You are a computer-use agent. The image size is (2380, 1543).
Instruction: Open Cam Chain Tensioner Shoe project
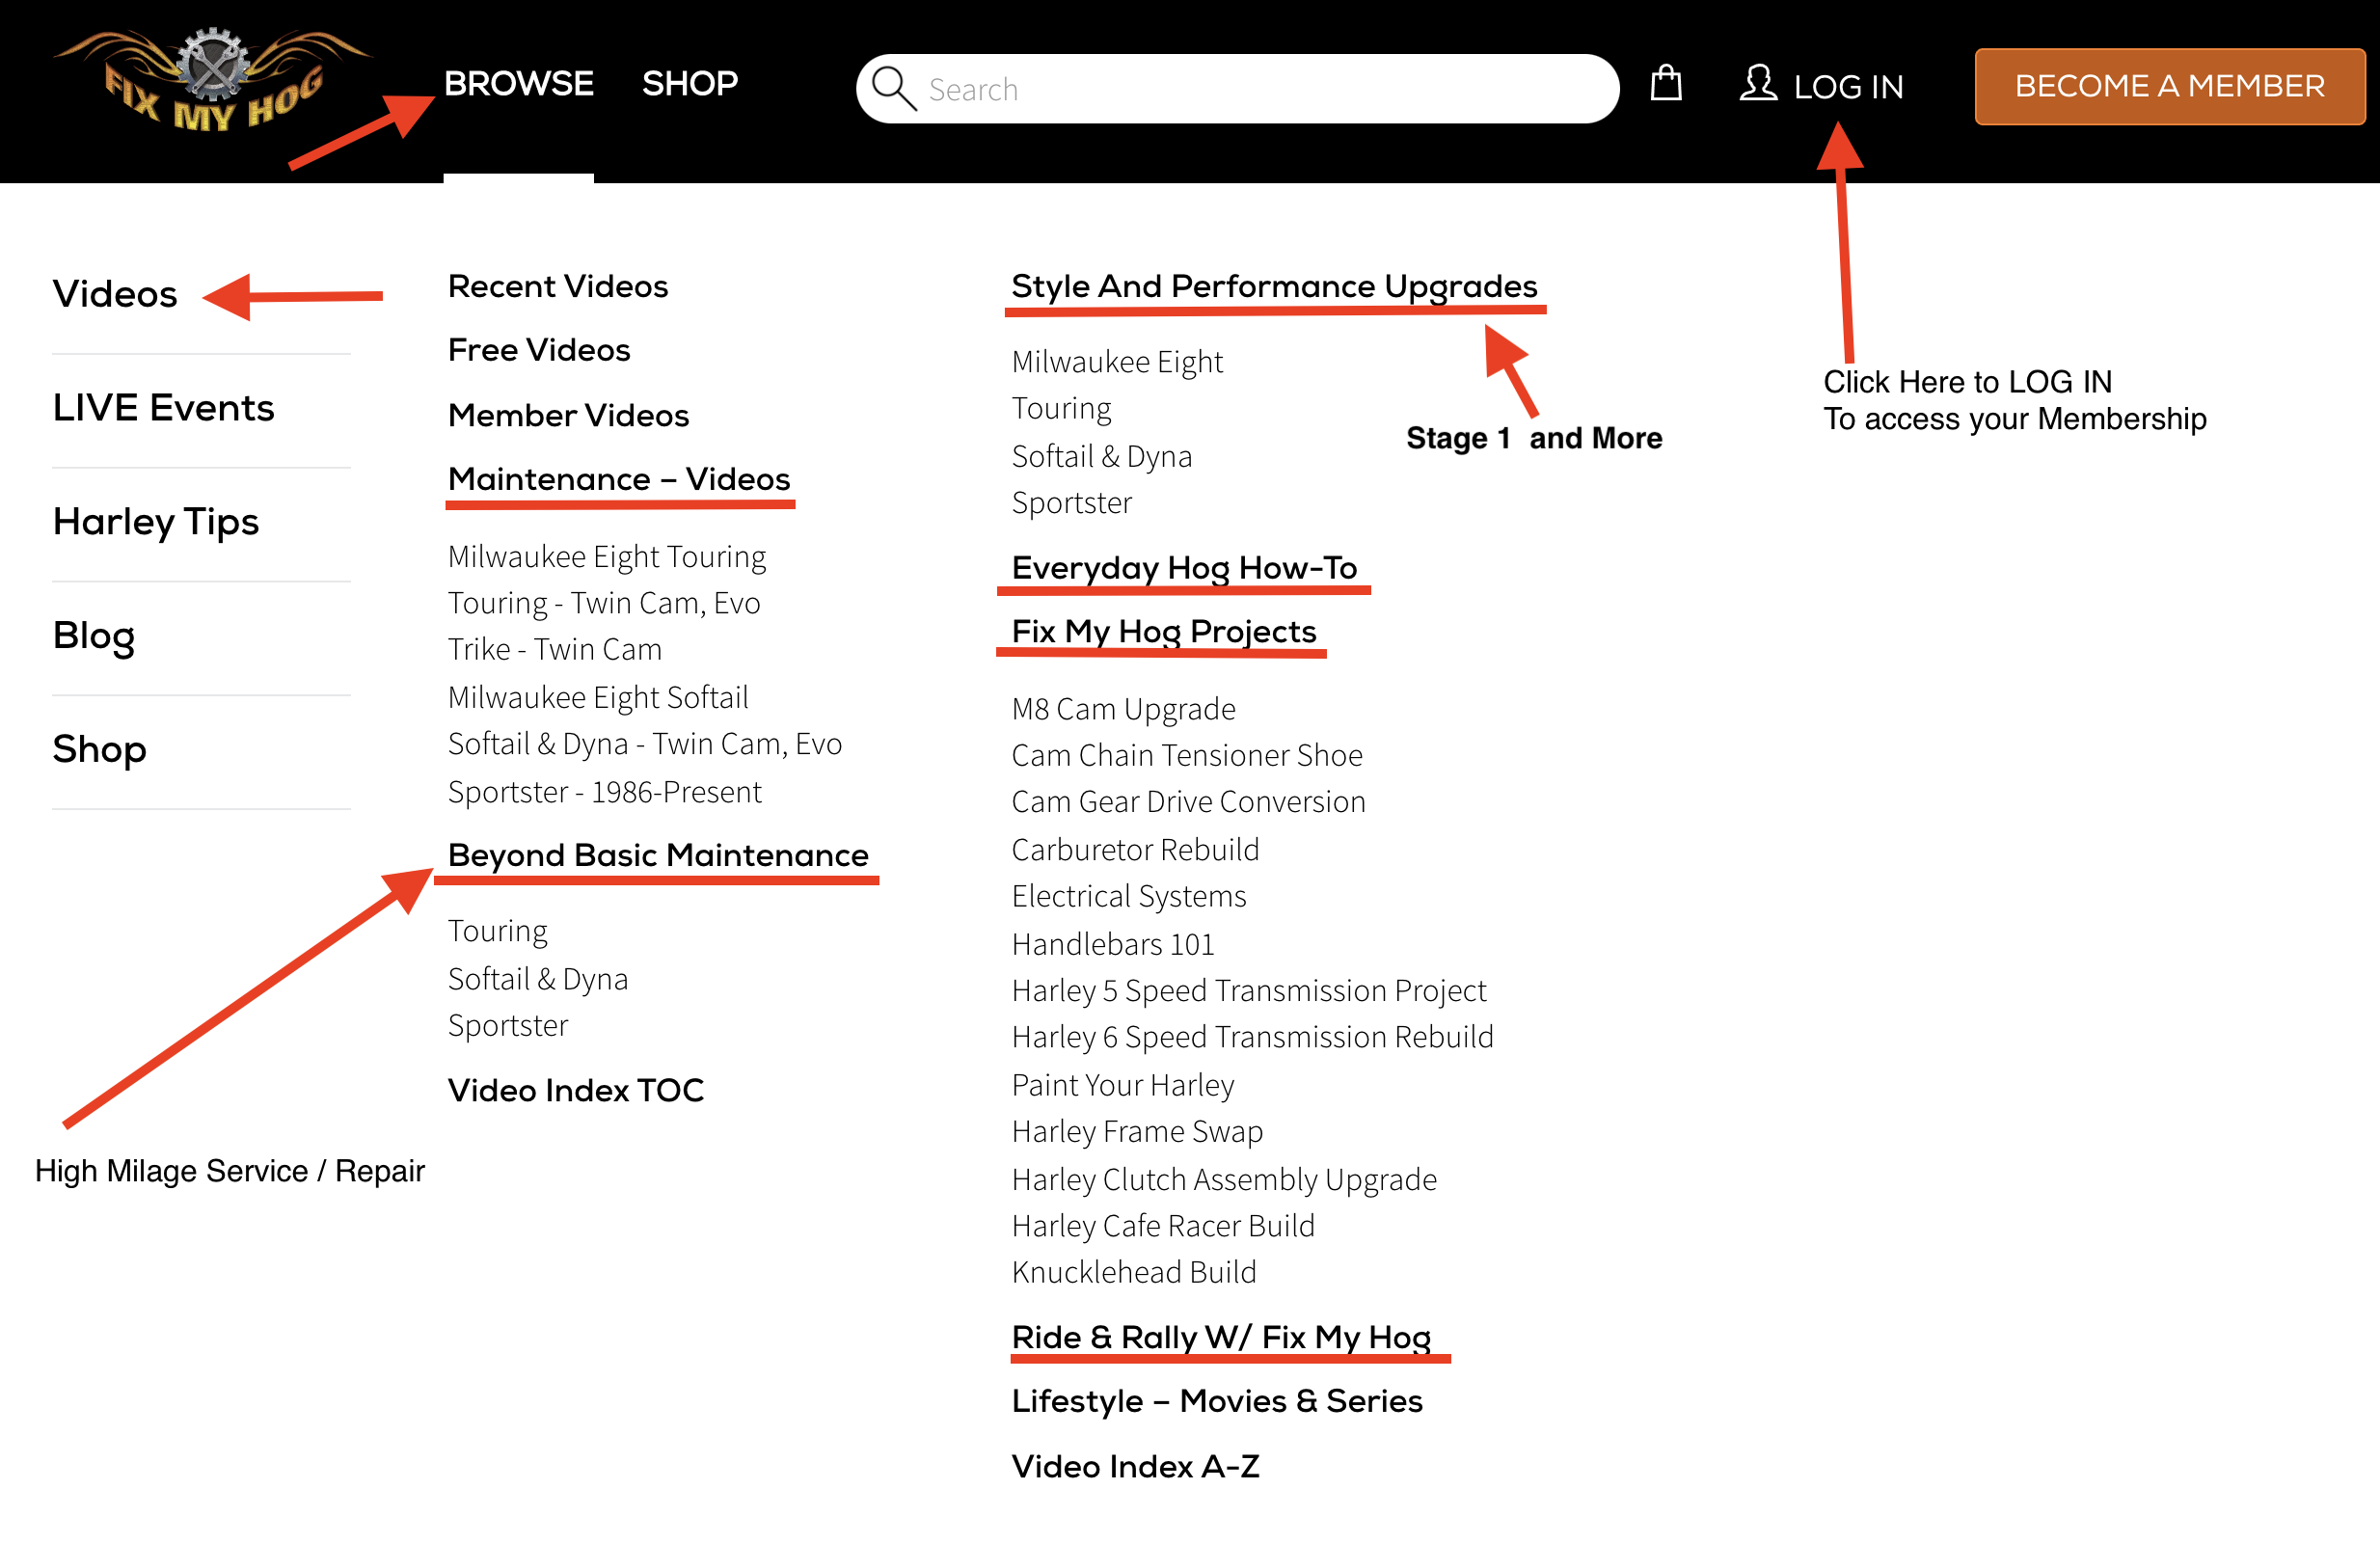point(1187,755)
